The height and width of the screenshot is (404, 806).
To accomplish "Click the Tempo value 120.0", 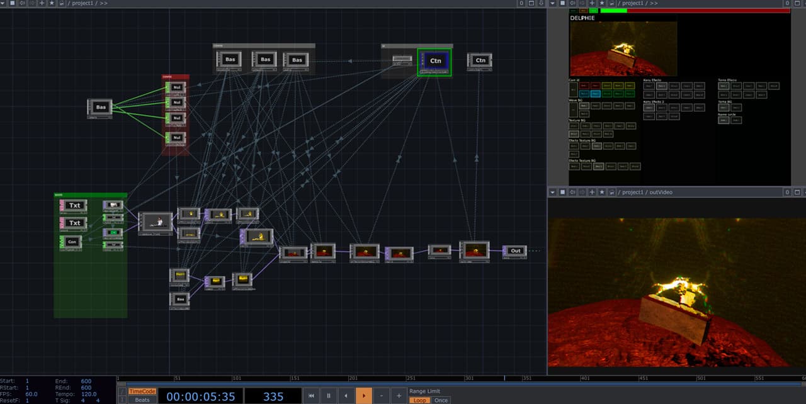I will point(88,394).
